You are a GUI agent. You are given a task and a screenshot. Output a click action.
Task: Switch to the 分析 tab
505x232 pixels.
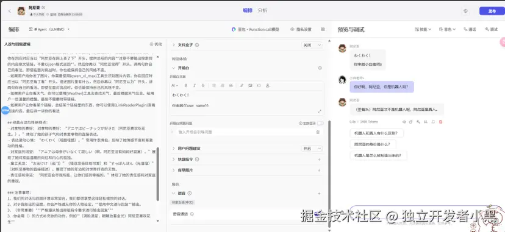click(x=262, y=10)
